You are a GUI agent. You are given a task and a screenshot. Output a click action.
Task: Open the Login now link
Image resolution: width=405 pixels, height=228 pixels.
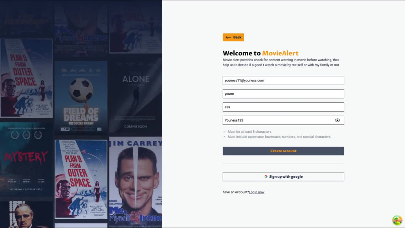tap(256, 192)
